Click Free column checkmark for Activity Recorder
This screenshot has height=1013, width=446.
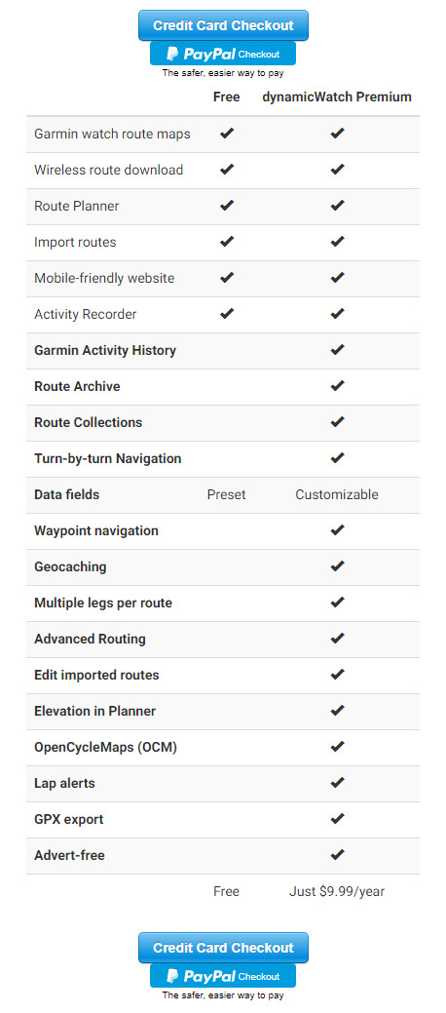tap(227, 313)
